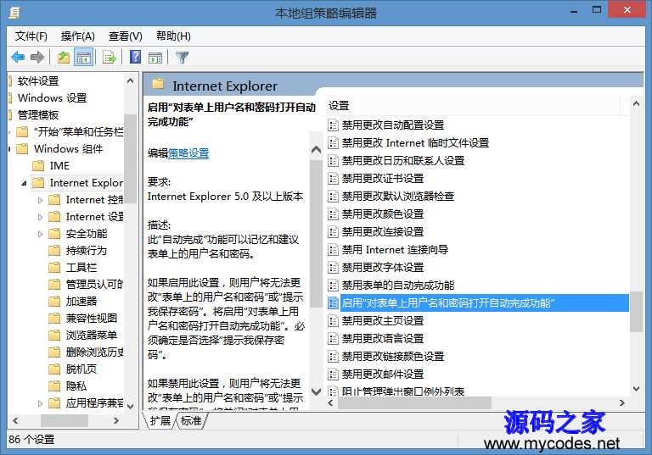Viewport: 652px width, 455px height.
Task: Click the Up one level folder icon
Action: point(64,57)
